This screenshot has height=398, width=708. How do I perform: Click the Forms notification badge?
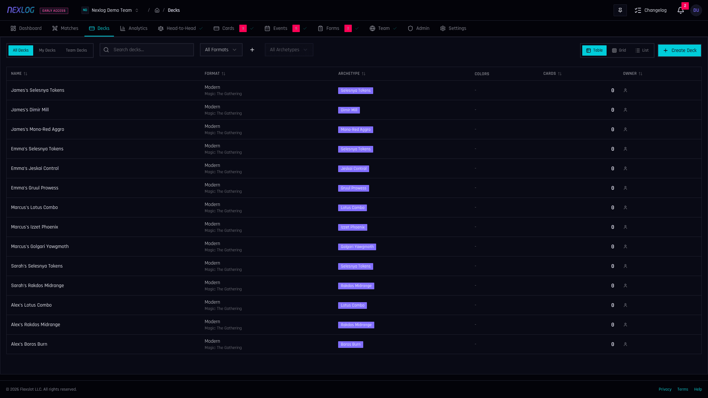[348, 28]
